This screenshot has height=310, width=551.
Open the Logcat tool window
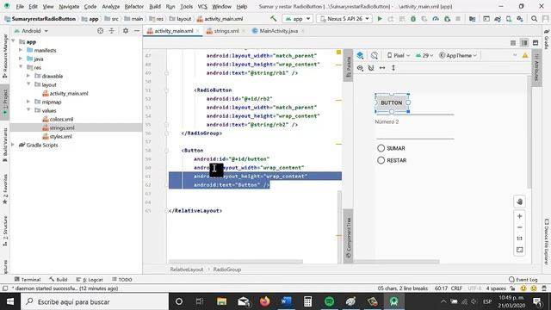coord(90,279)
